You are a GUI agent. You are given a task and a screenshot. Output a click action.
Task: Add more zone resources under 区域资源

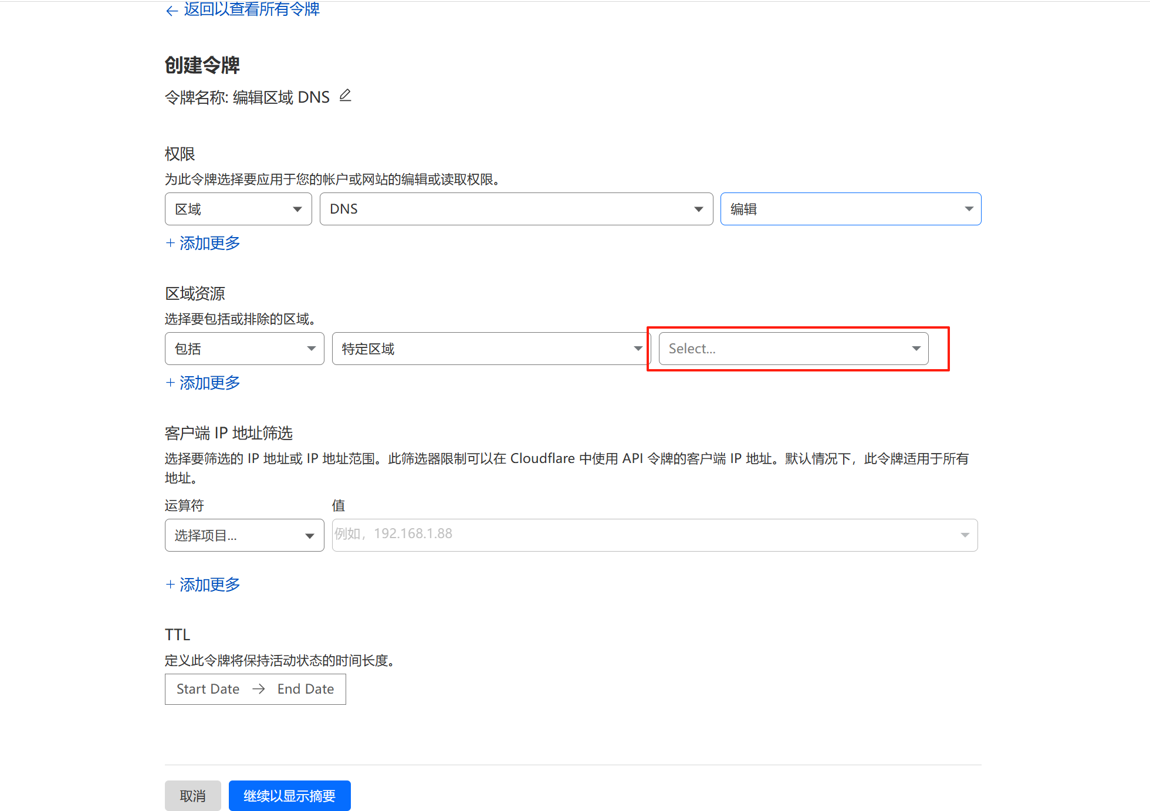202,383
